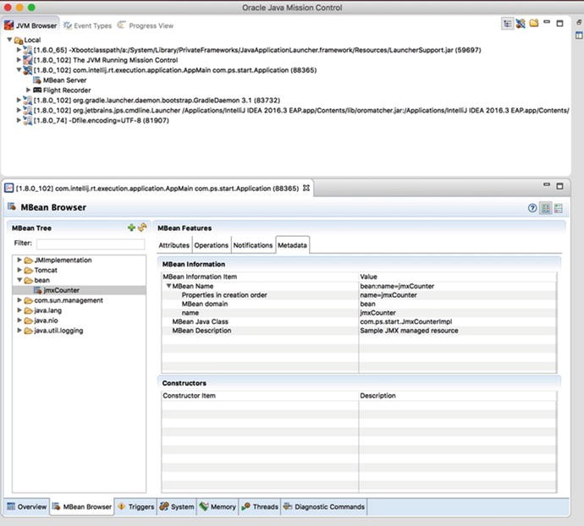
Task: Click the Value column header
Action: [x=457, y=277]
